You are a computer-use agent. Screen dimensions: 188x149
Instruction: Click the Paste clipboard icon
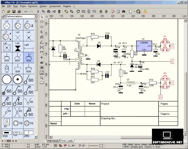(x=49, y=12)
